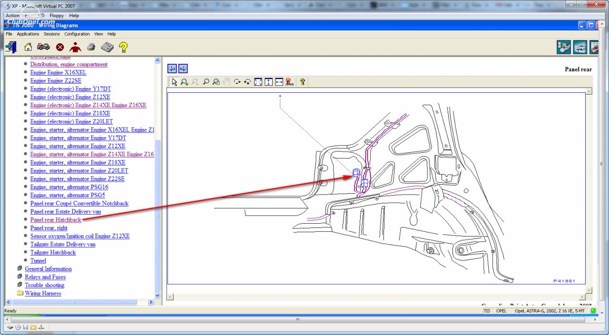Open vehicle selection car icon
This screenshot has width=609, height=335.
pos(43,47)
